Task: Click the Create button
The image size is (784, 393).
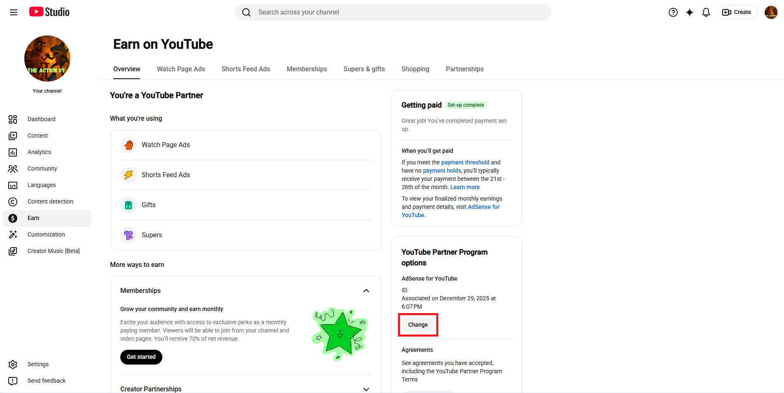Action: 737,12
